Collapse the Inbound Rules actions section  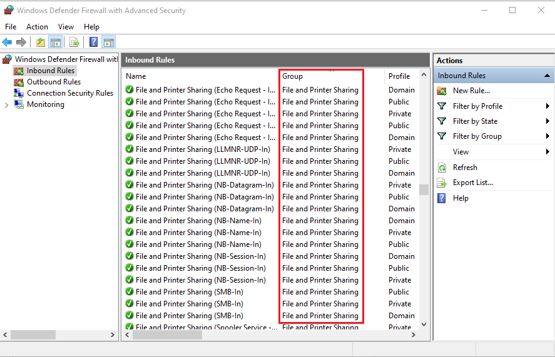tap(547, 76)
